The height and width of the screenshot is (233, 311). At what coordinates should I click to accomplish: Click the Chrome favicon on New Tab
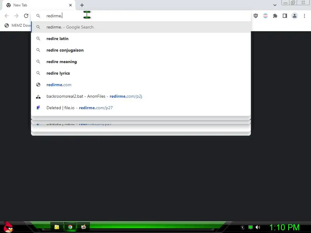[x=9, y=5]
